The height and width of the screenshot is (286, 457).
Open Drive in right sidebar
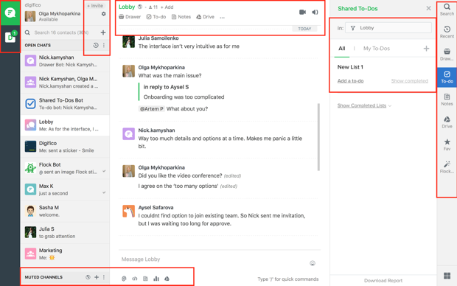coord(447,122)
